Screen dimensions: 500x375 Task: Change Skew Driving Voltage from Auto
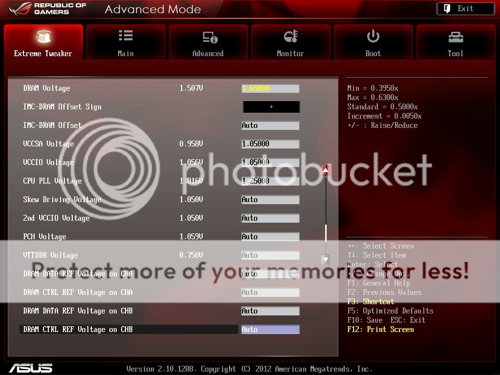click(x=270, y=199)
